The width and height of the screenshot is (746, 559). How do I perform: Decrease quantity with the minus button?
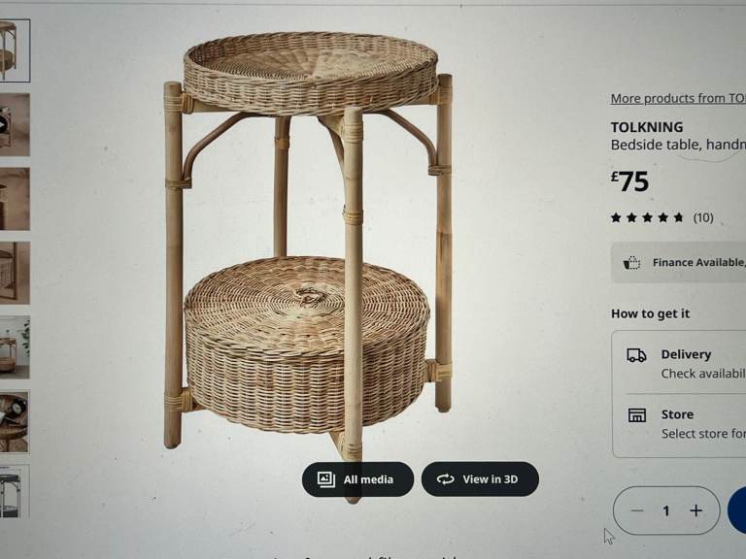(637, 510)
